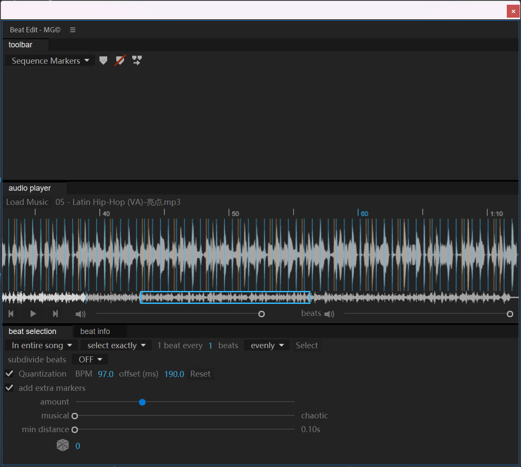This screenshot has height=467, width=521.
Task: Click the blue overview waveform selection box
Action: pyautogui.click(x=225, y=297)
